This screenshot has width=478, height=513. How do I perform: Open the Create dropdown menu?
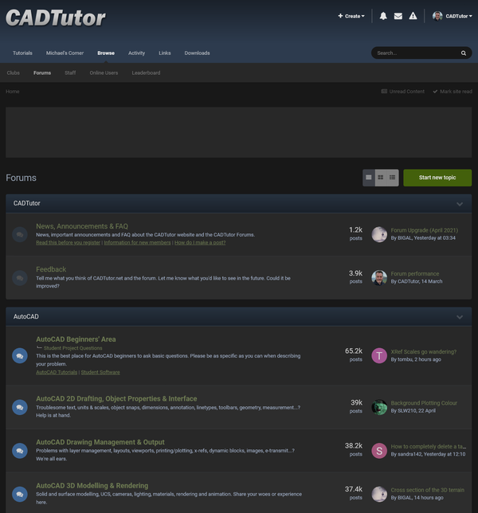click(x=351, y=16)
